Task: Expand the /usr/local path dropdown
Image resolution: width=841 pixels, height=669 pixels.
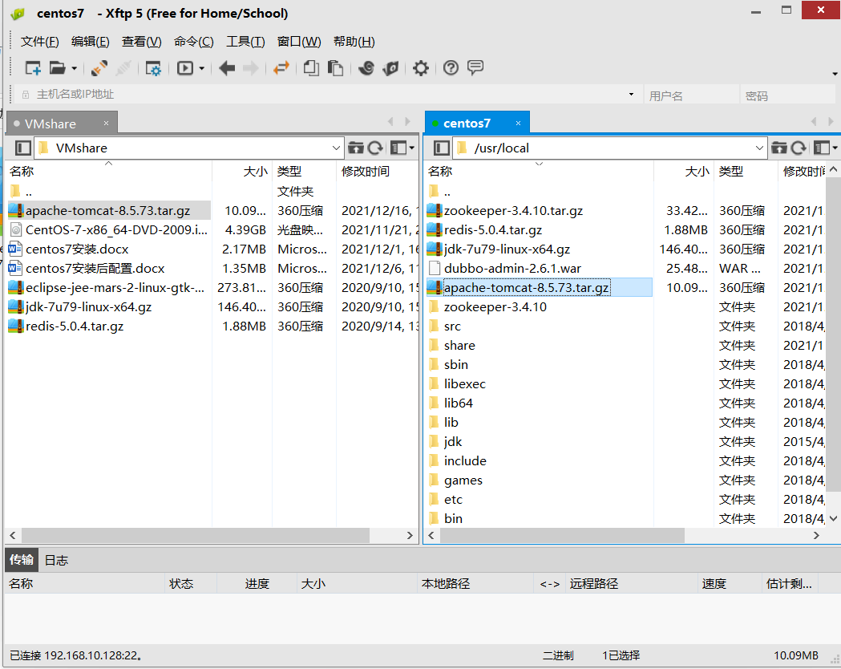Action: tap(759, 148)
